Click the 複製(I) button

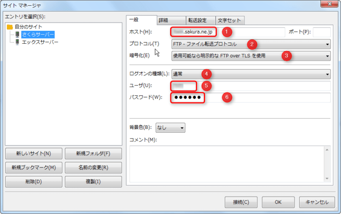point(93,182)
